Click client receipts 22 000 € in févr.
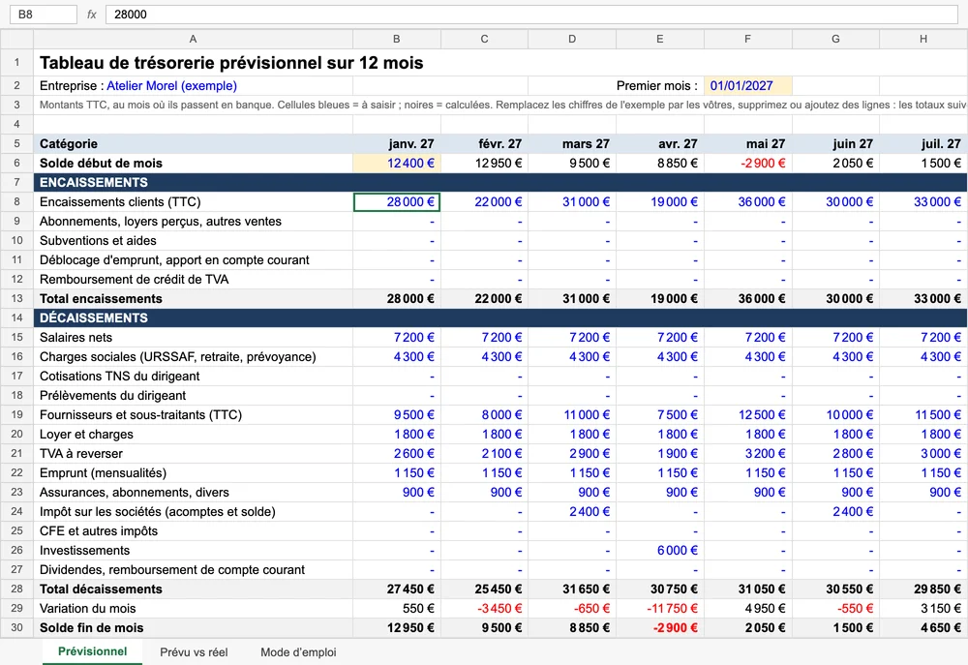The width and height of the screenshot is (968, 665). point(485,202)
